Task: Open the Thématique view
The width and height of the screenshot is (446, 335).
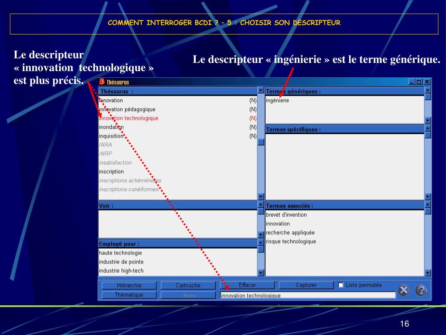Action: 129,294
